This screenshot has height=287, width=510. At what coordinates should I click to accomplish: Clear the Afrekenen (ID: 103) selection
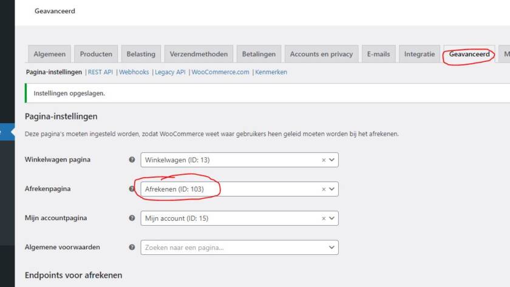pyautogui.click(x=324, y=189)
